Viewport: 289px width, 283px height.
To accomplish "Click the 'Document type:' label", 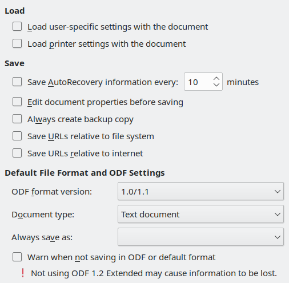I will click(43, 215).
